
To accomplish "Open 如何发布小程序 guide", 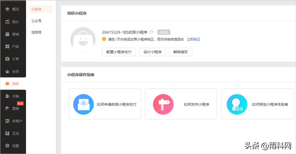I will [x=181, y=104].
